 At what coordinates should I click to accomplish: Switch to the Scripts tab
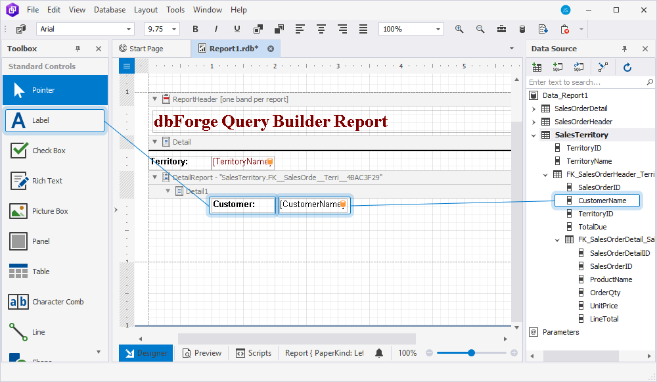click(254, 353)
